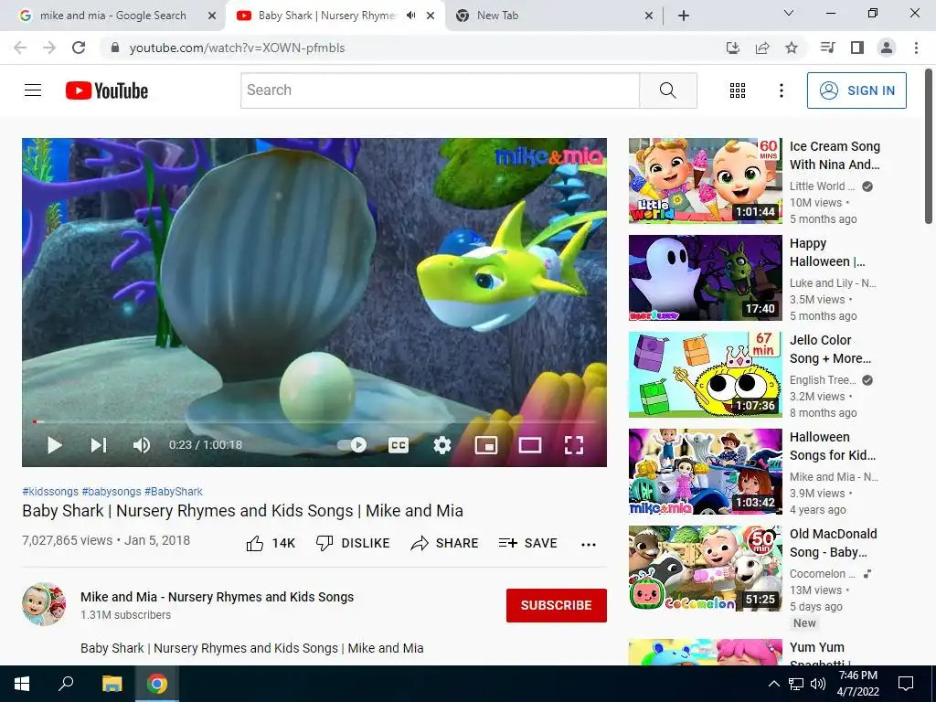
Task: Share the video with SHARE button
Action: coord(445,543)
